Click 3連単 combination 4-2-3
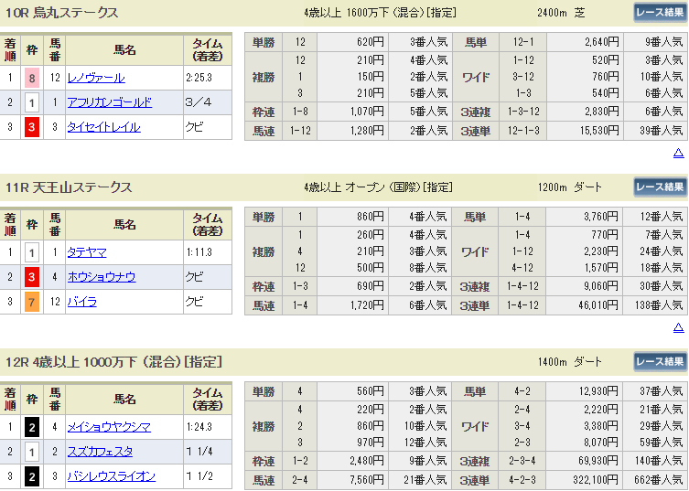This screenshot has height=491, width=689. pyautogui.click(x=522, y=480)
